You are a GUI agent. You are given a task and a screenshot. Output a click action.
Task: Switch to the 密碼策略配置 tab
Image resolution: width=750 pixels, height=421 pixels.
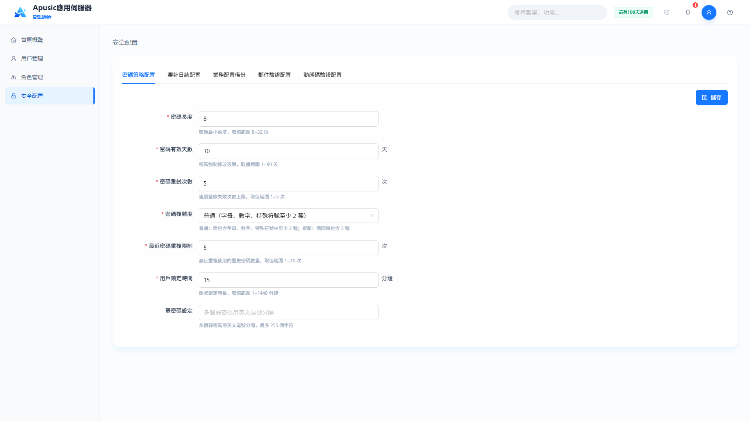tap(139, 75)
